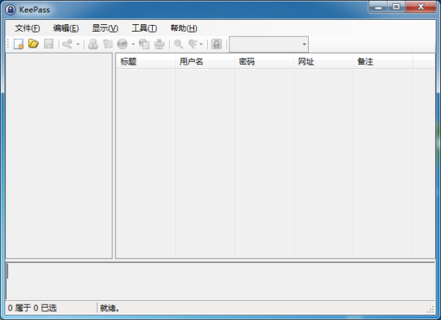Sort by the 备注 column header
Viewport: 441px width, 320px height.
[382, 62]
